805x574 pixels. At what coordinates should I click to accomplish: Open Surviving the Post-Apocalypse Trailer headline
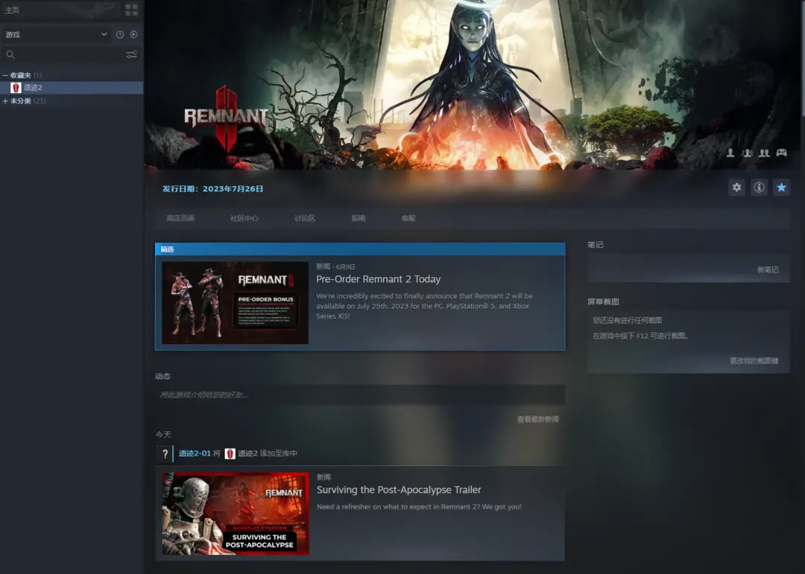(x=399, y=490)
